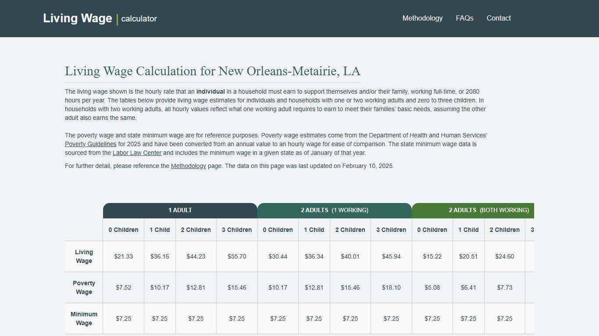
Task: Click the $55.70 living wage cell
Action: (x=237, y=256)
